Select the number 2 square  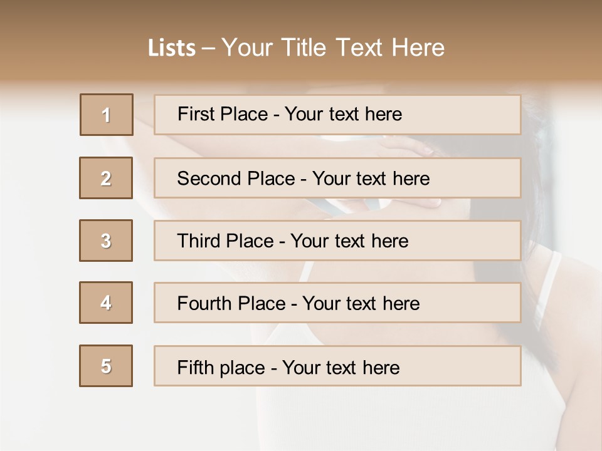[x=106, y=178]
